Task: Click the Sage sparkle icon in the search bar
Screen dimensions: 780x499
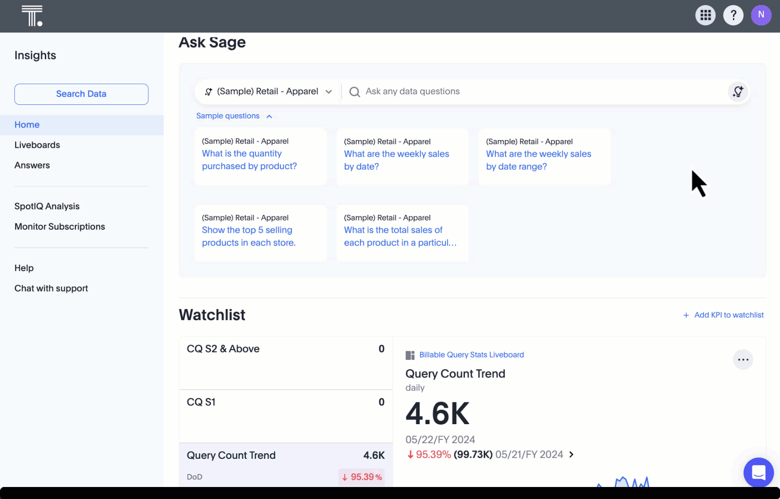Action: 737,91
